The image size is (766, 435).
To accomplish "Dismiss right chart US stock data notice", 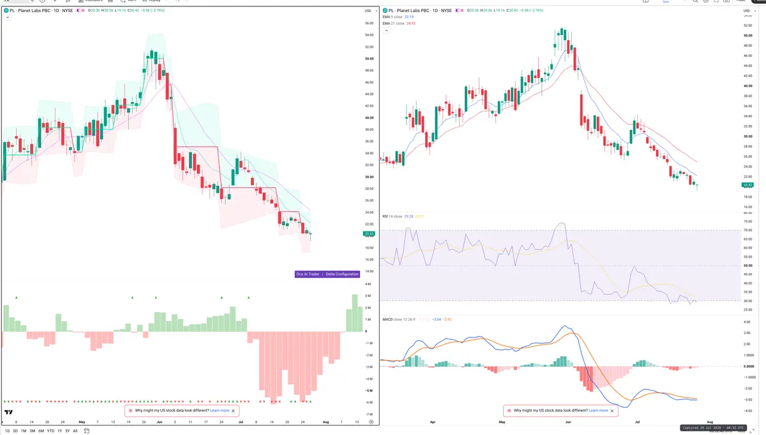I will click(613, 411).
